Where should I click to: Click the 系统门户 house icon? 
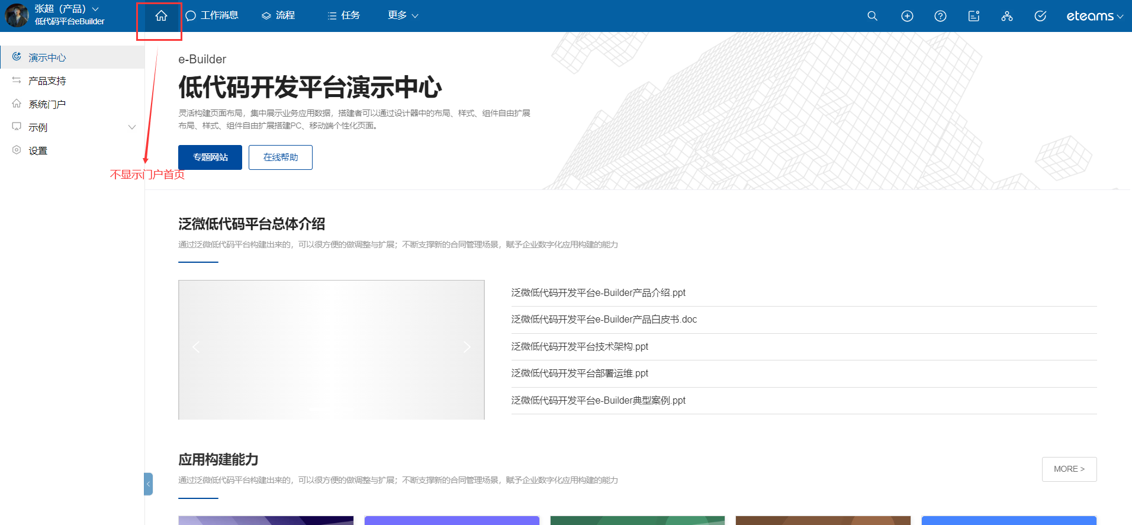pos(17,104)
